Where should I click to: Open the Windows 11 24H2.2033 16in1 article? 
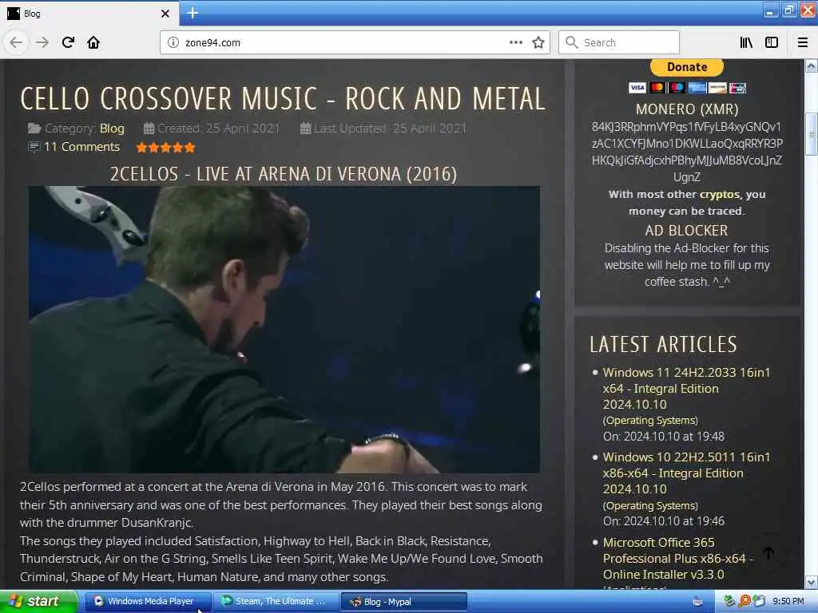click(x=686, y=389)
